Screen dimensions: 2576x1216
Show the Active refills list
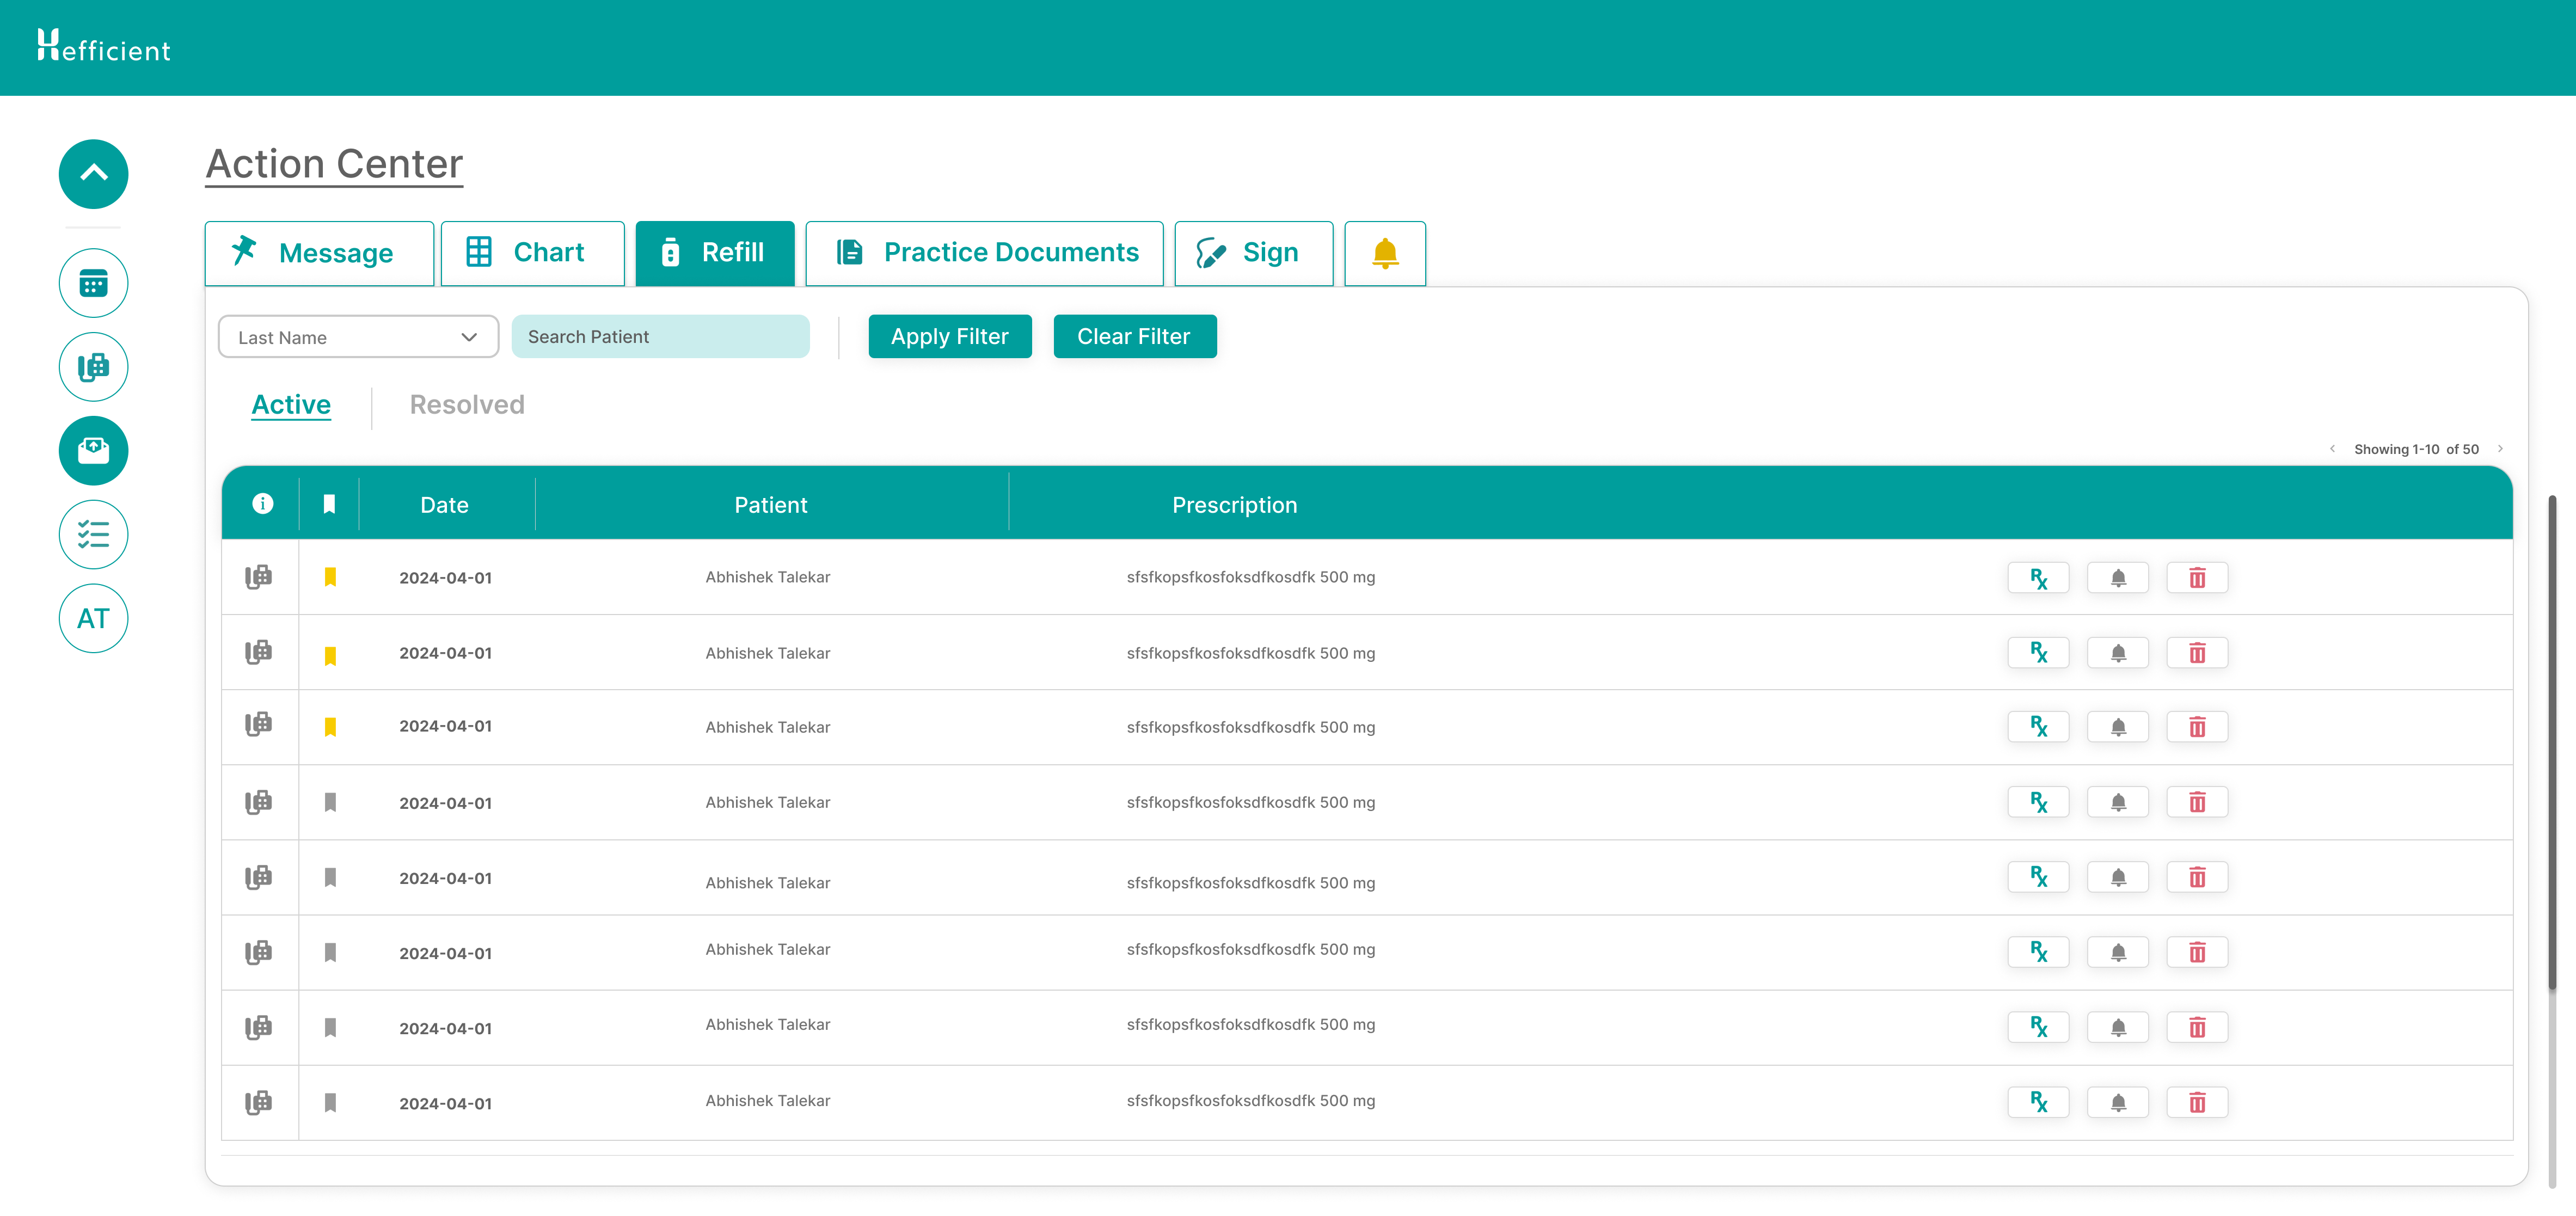[291, 405]
